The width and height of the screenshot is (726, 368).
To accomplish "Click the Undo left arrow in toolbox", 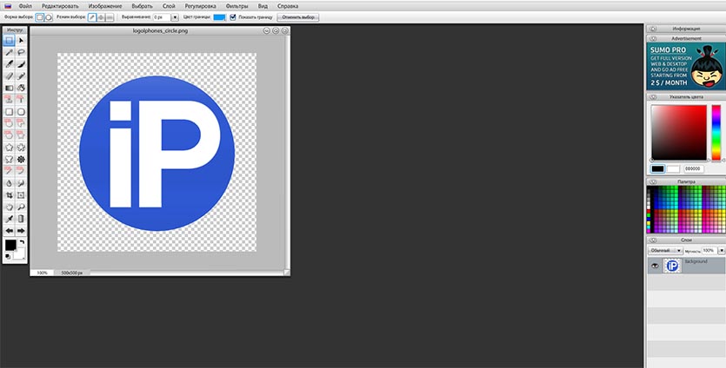I will [9, 231].
